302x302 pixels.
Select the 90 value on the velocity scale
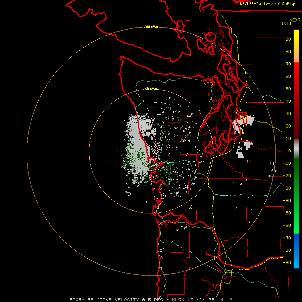click(x=288, y=39)
